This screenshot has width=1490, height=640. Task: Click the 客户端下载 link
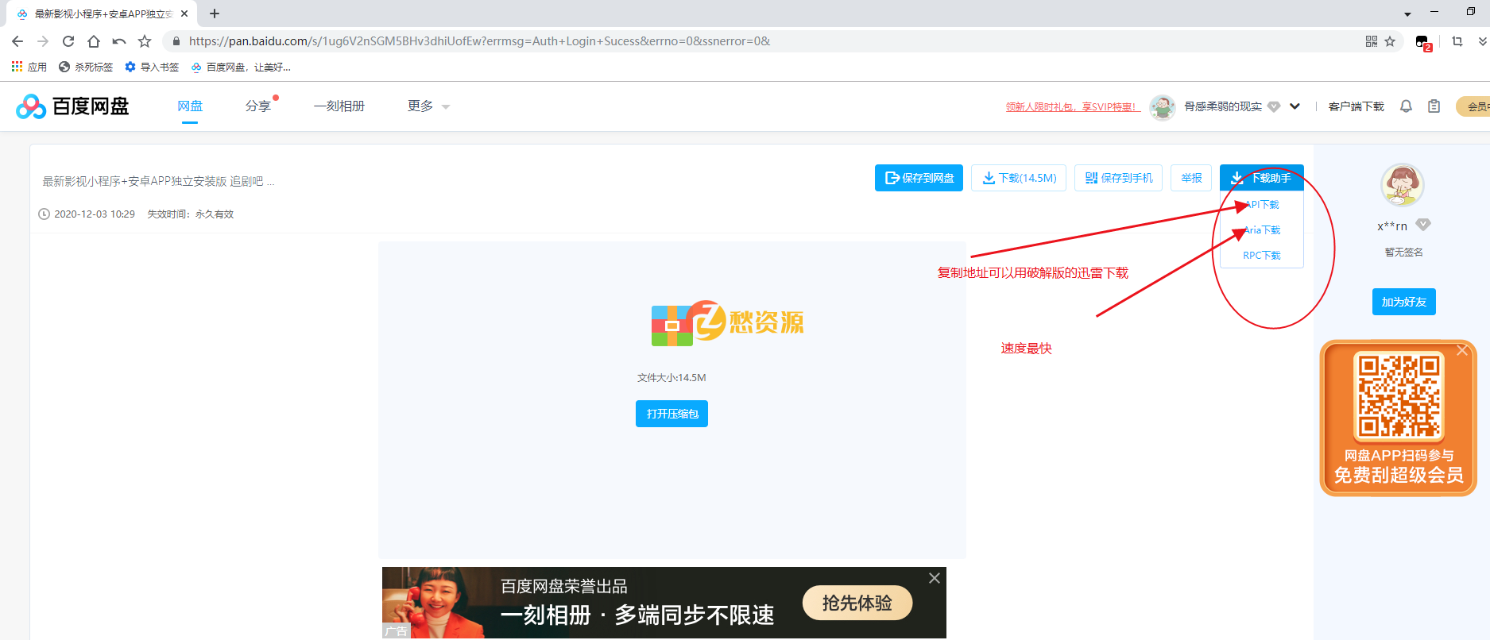point(1356,106)
